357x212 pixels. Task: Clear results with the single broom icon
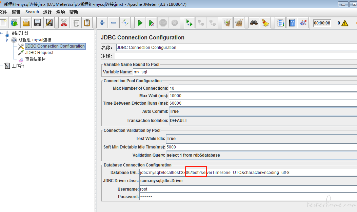pos(227,23)
